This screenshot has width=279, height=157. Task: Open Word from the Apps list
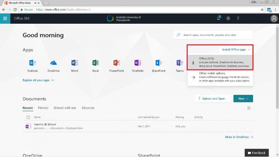coord(74,66)
